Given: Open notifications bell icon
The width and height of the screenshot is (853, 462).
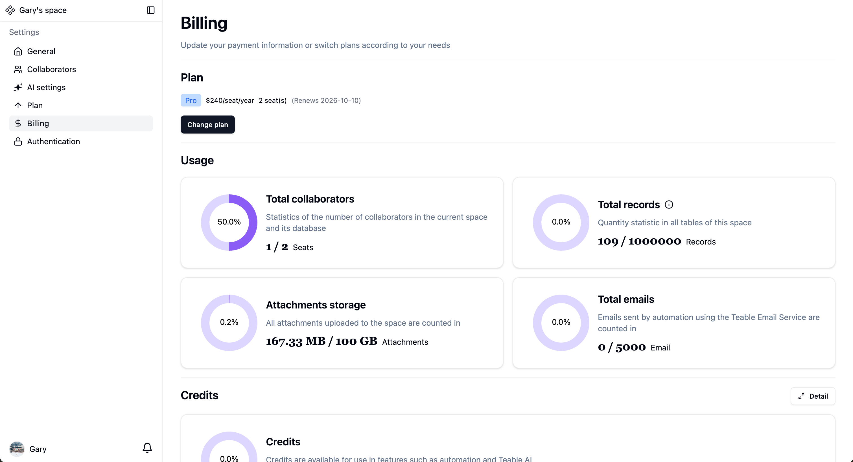Looking at the screenshot, I should 147,448.
